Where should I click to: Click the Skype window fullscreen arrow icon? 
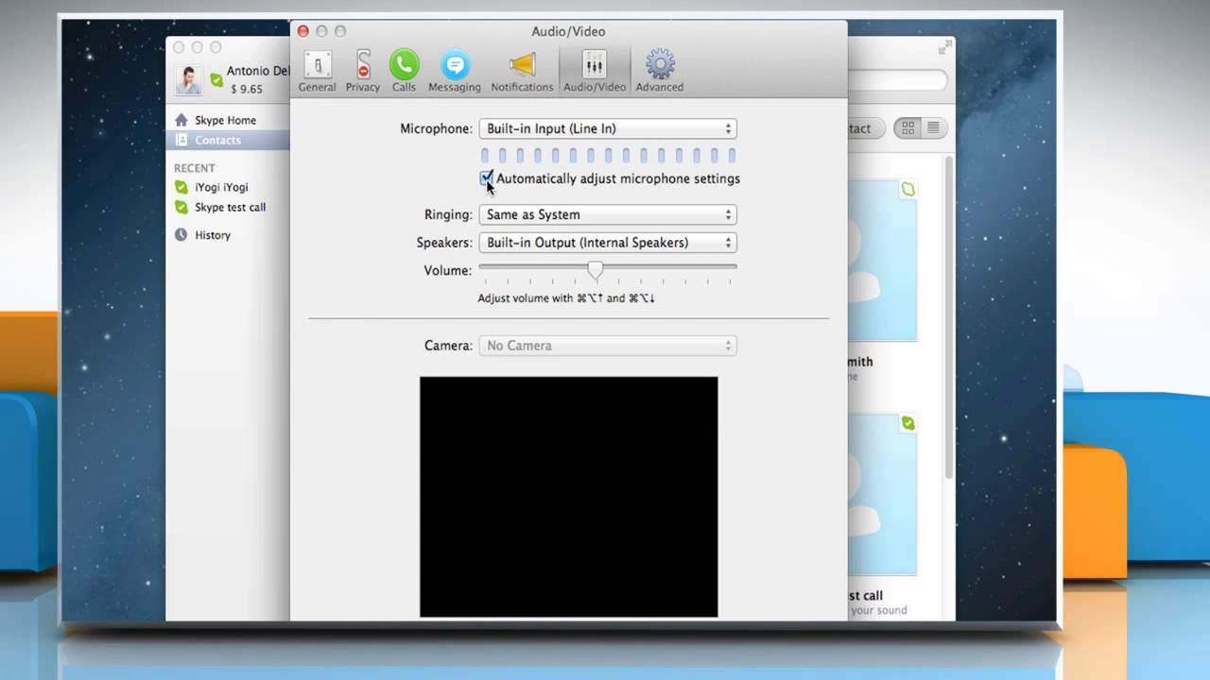coord(944,47)
